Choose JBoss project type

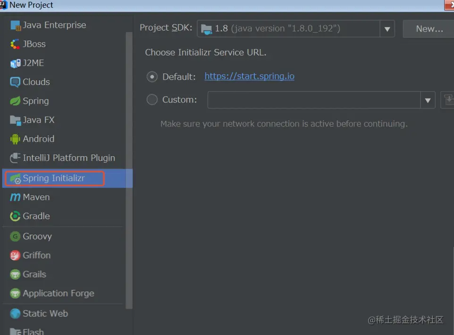(x=34, y=44)
